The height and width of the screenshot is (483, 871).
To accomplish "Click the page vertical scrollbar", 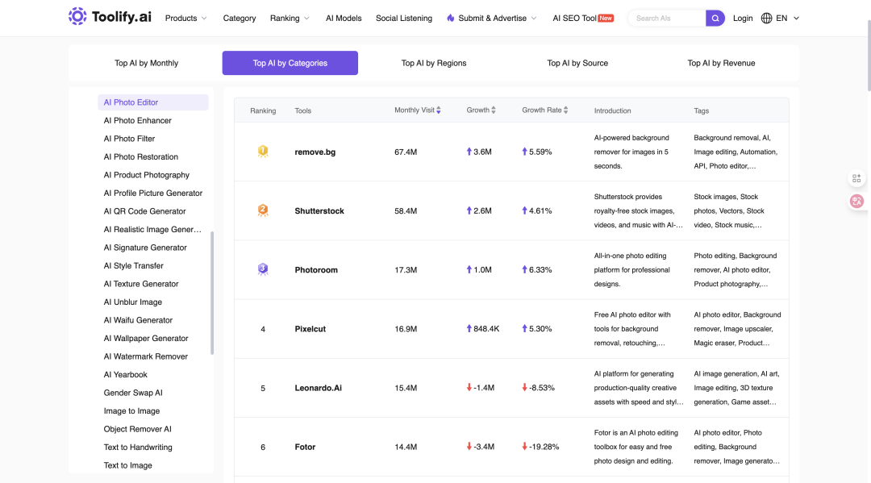I will coord(869,56).
